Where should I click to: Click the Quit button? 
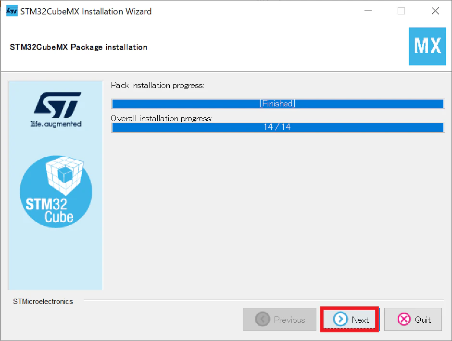[x=413, y=319]
